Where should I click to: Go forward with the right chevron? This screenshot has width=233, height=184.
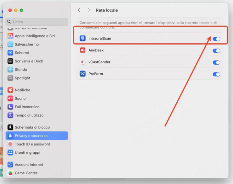click(89, 10)
